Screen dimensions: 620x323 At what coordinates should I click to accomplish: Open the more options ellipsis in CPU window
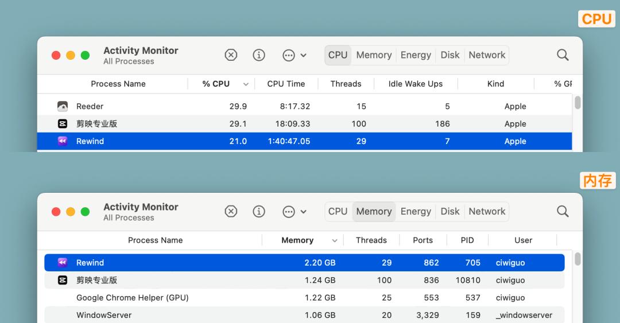point(289,55)
